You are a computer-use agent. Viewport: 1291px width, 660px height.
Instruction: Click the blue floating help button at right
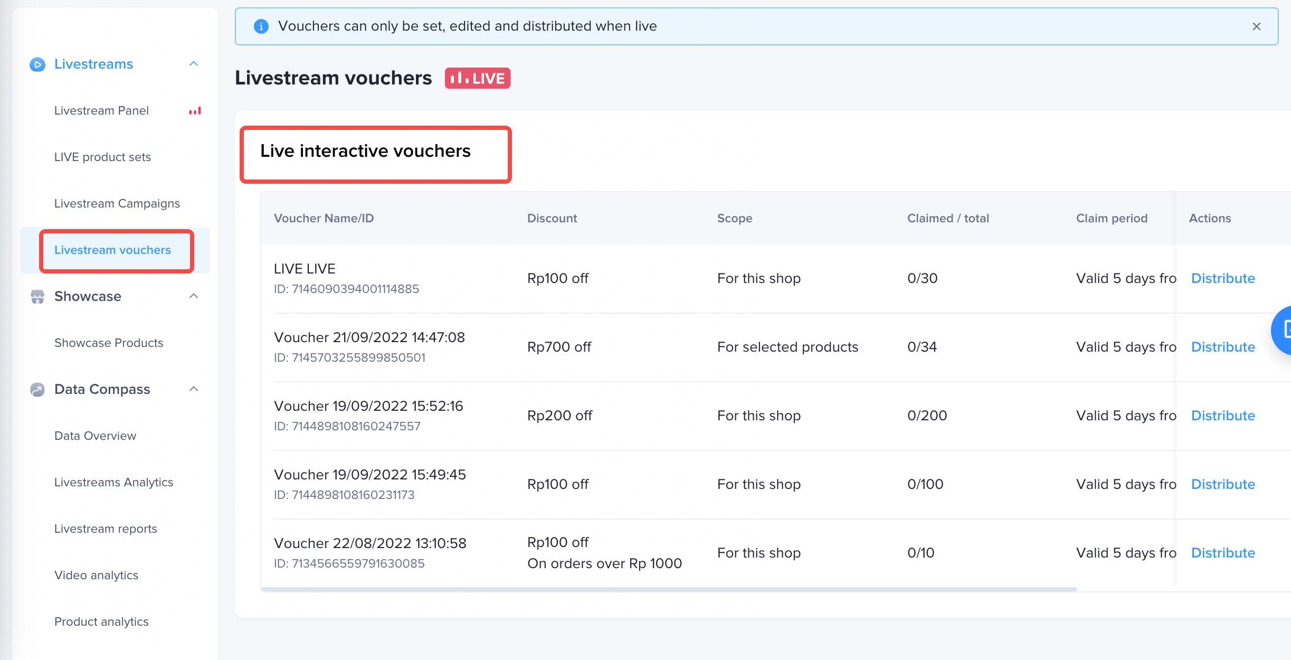[1283, 331]
